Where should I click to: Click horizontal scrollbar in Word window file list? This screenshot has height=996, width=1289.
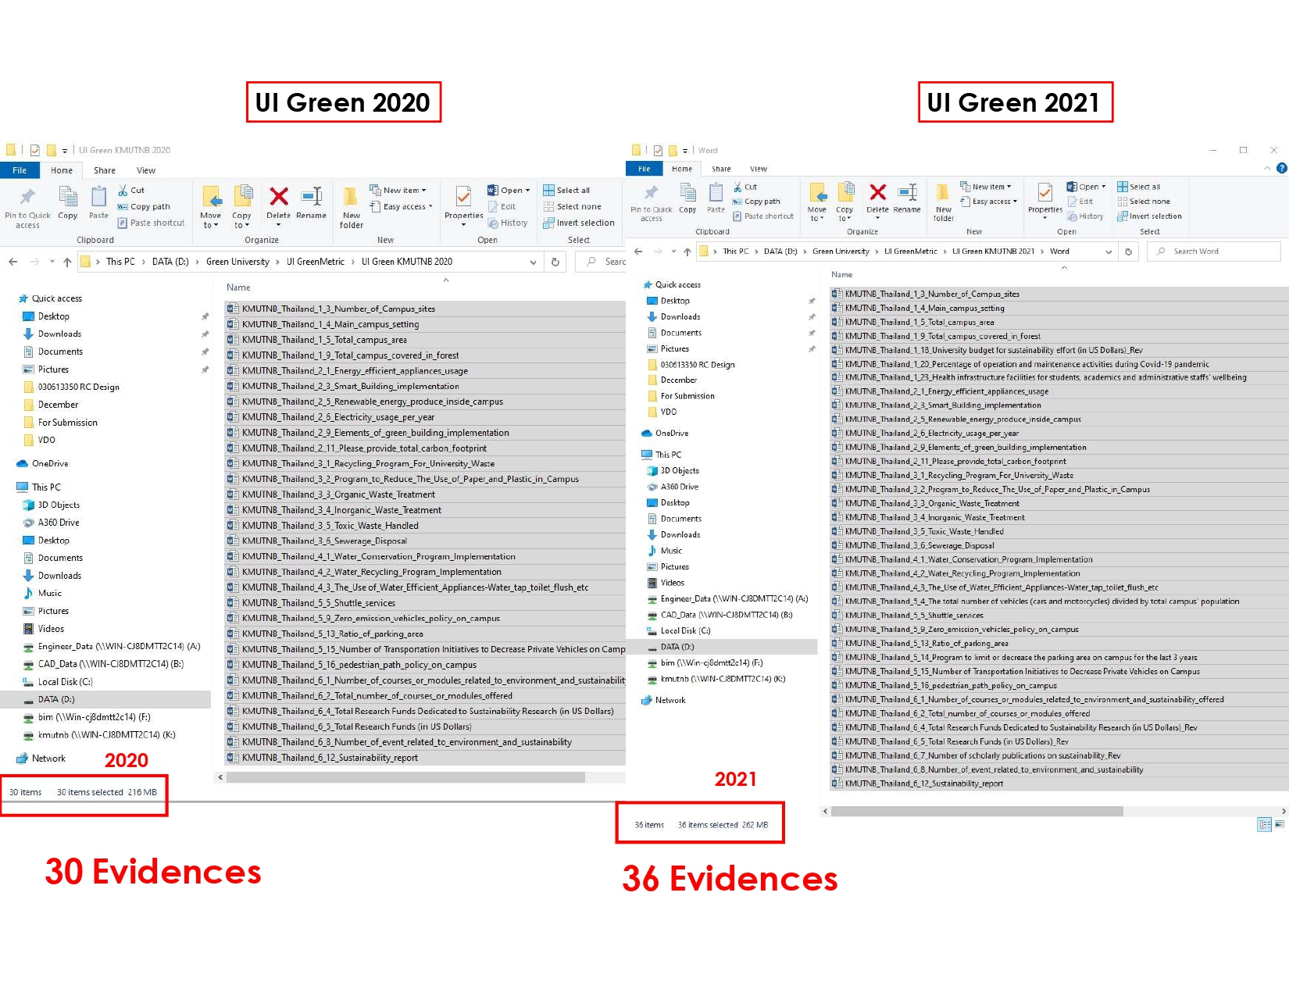(x=977, y=811)
